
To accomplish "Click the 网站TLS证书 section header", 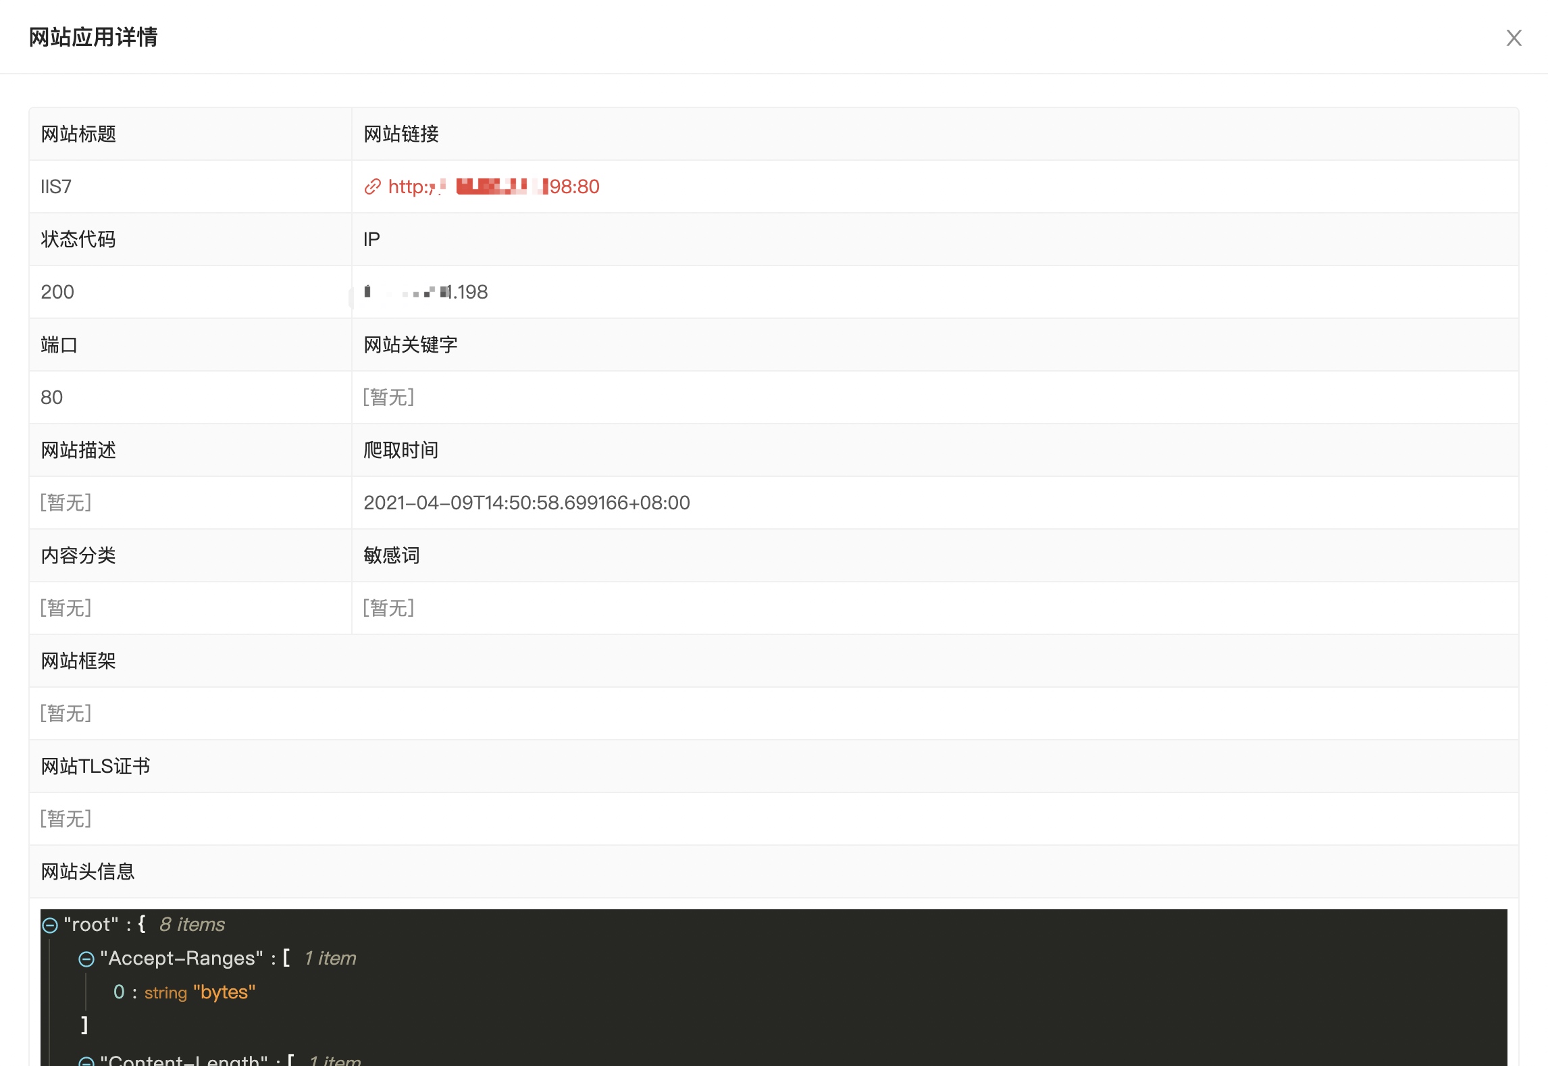I will (95, 767).
